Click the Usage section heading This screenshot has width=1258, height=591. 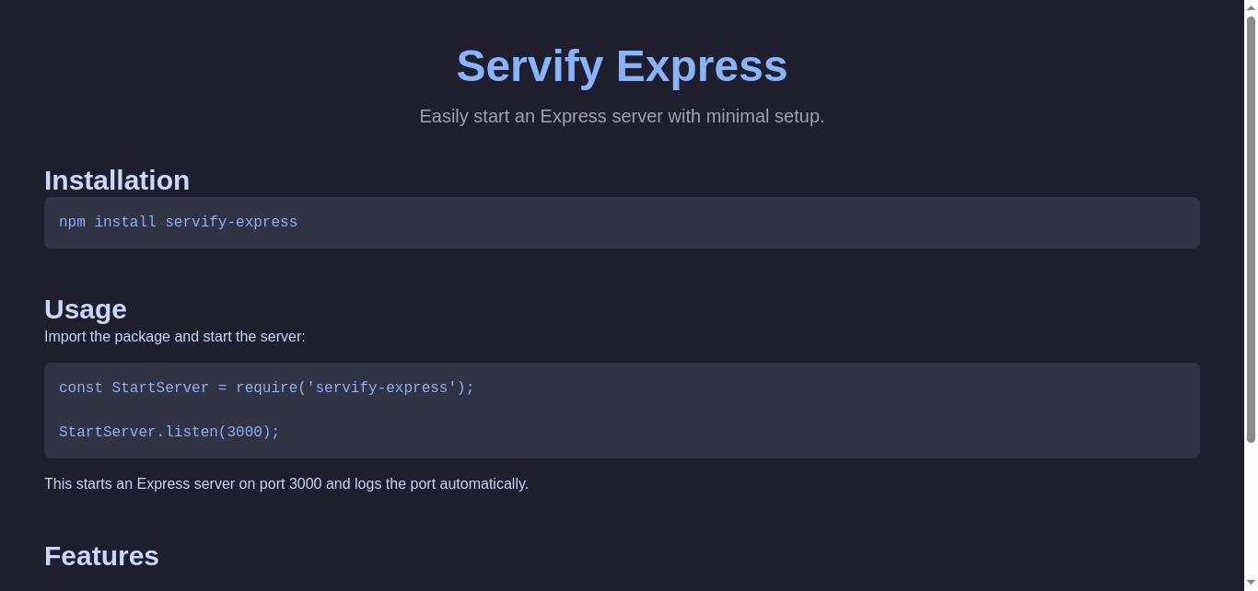pyautogui.click(x=86, y=309)
